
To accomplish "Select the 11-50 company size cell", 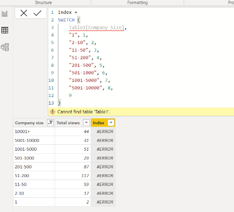I will (34, 184).
